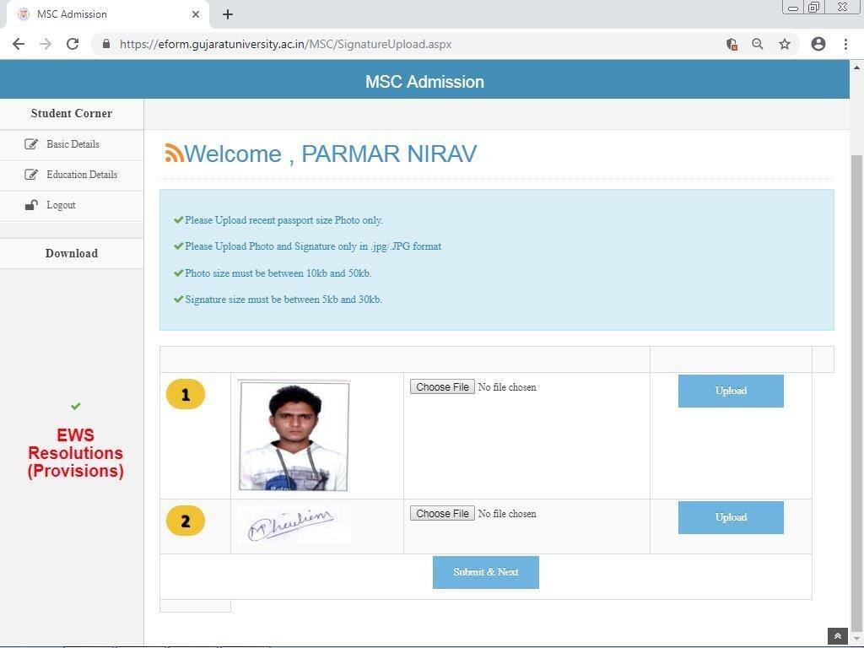Click the edit icon next to Education Details
Image resolution: width=864 pixels, height=648 pixels.
tap(30, 174)
